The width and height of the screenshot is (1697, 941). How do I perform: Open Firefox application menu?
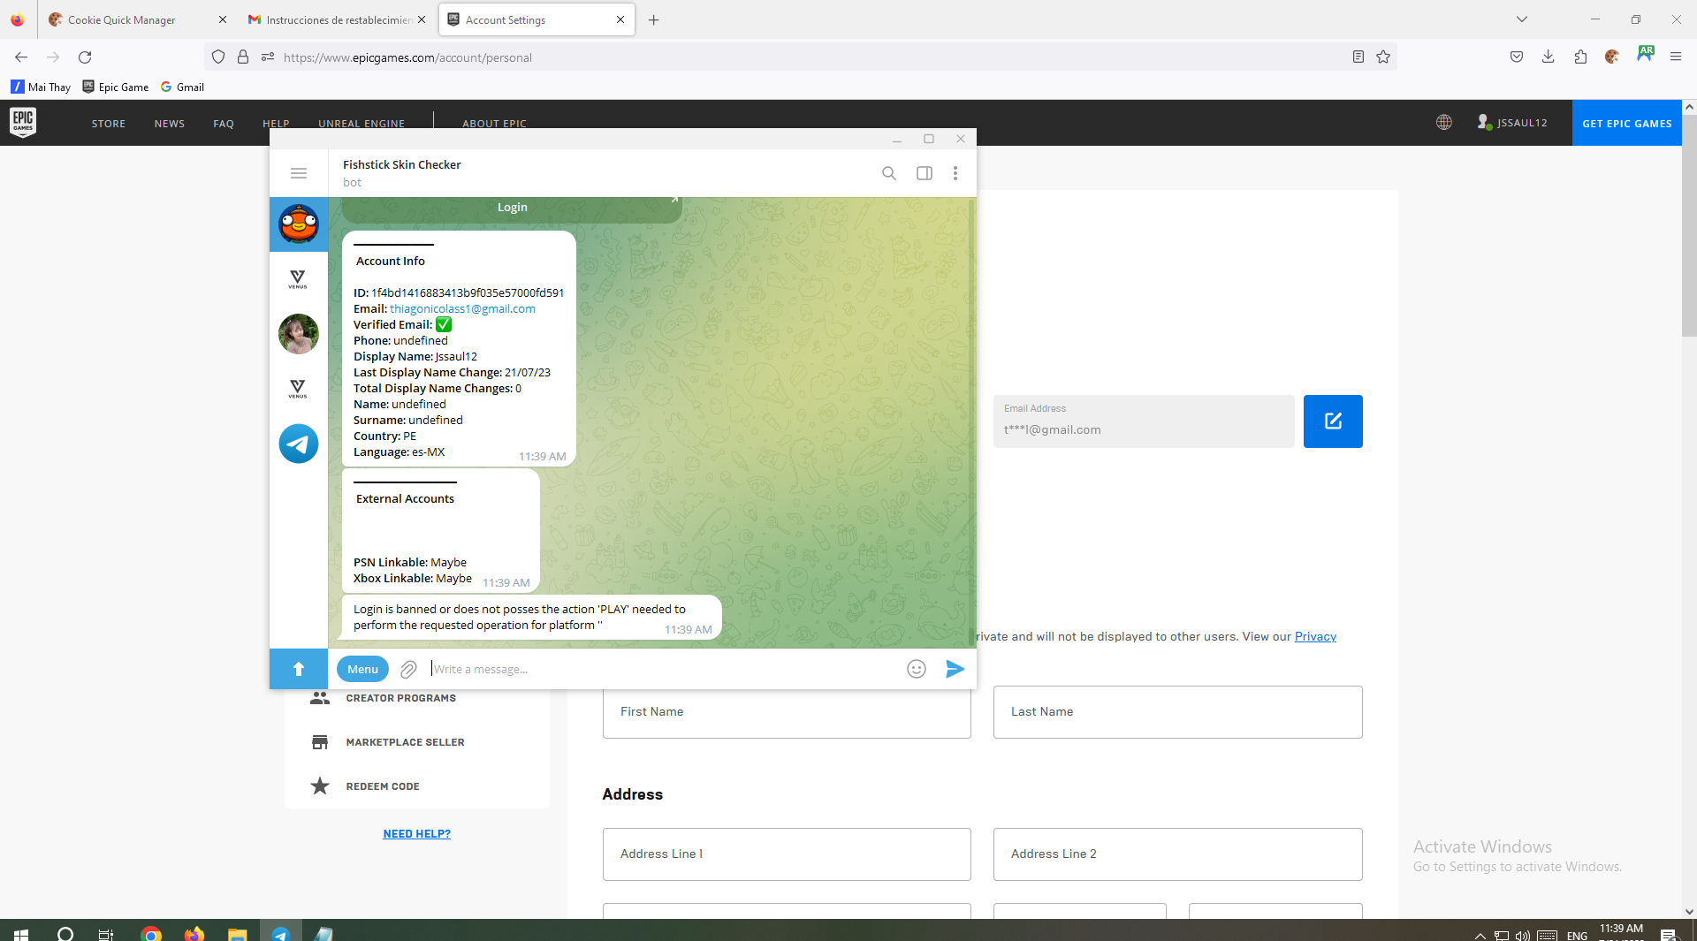[1676, 57]
